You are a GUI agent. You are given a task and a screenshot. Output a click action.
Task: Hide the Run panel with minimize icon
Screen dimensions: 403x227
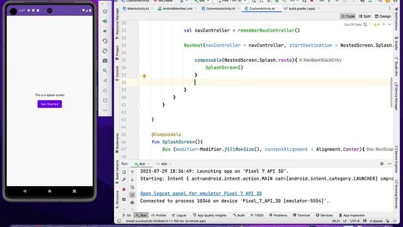tap(389, 164)
